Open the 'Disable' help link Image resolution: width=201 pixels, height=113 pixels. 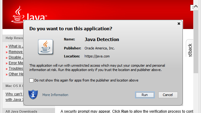[16, 57]
